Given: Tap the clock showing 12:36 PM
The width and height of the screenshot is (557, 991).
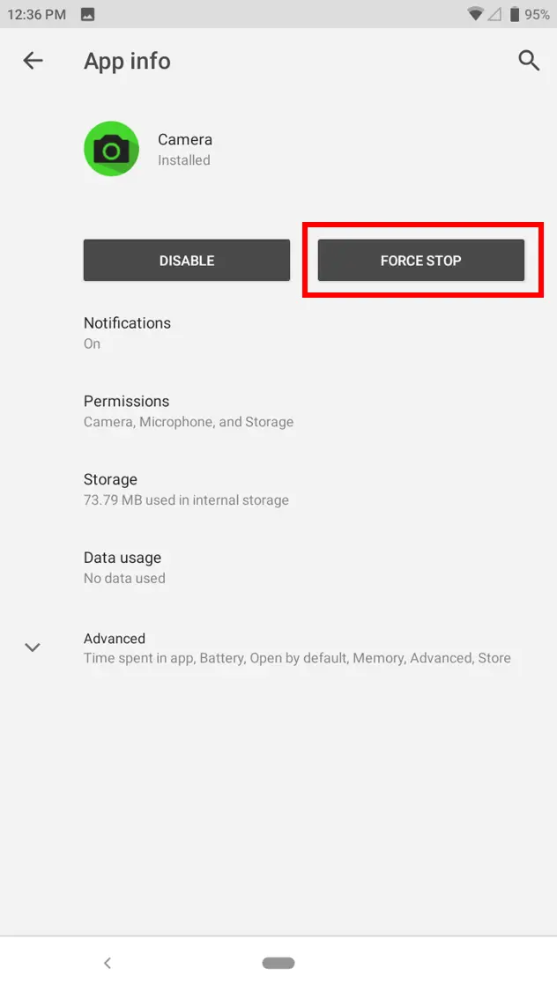Looking at the screenshot, I should point(37,14).
